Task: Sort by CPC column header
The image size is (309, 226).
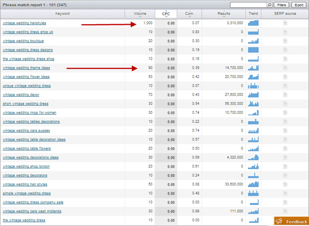Action: coord(166,14)
